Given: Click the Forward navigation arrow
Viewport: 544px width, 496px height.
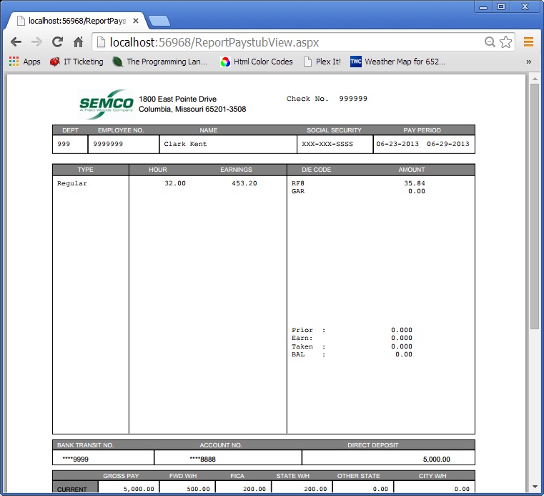Looking at the screenshot, I should pos(36,42).
